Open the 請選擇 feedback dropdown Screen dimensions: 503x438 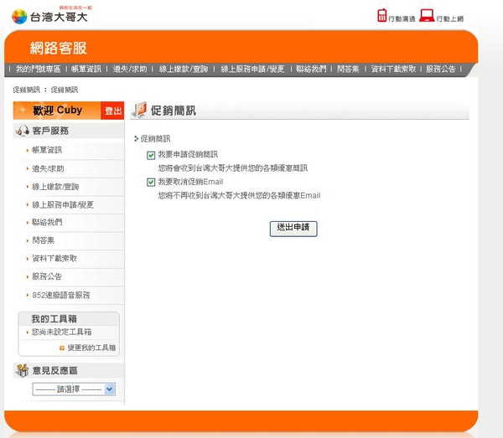click(74, 389)
